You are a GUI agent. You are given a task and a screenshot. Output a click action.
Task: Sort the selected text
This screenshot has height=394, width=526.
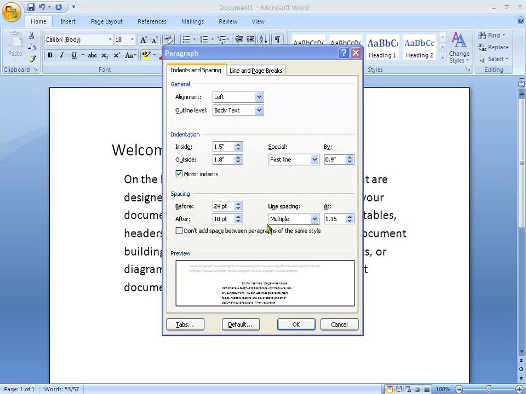264,39
